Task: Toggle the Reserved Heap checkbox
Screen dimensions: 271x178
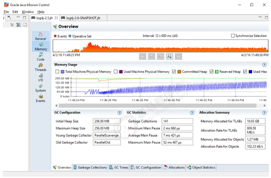Action: [x=211, y=72]
